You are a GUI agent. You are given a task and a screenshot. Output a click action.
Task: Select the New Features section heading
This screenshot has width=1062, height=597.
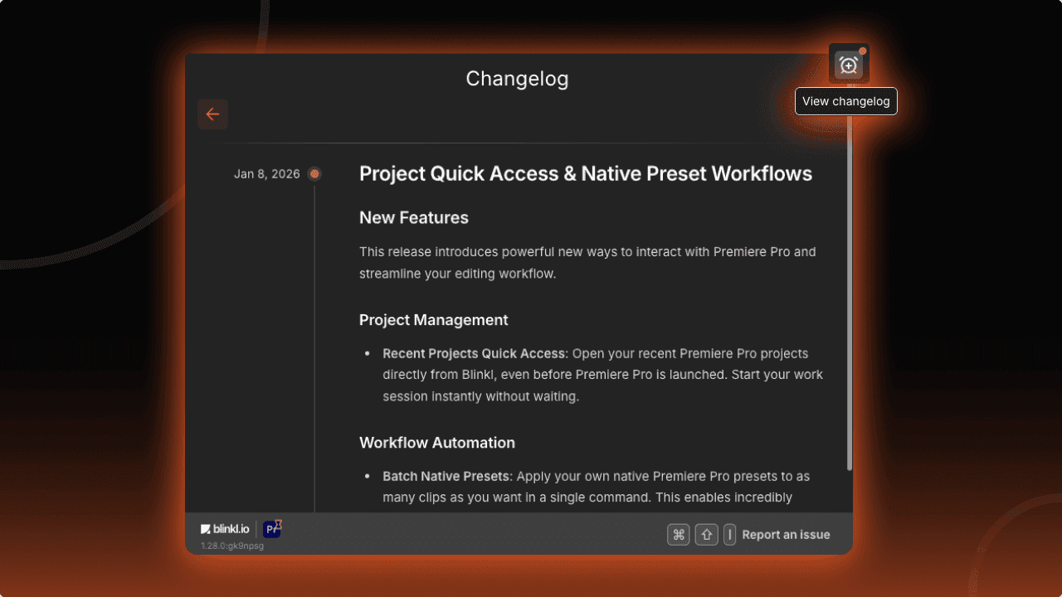pos(413,217)
